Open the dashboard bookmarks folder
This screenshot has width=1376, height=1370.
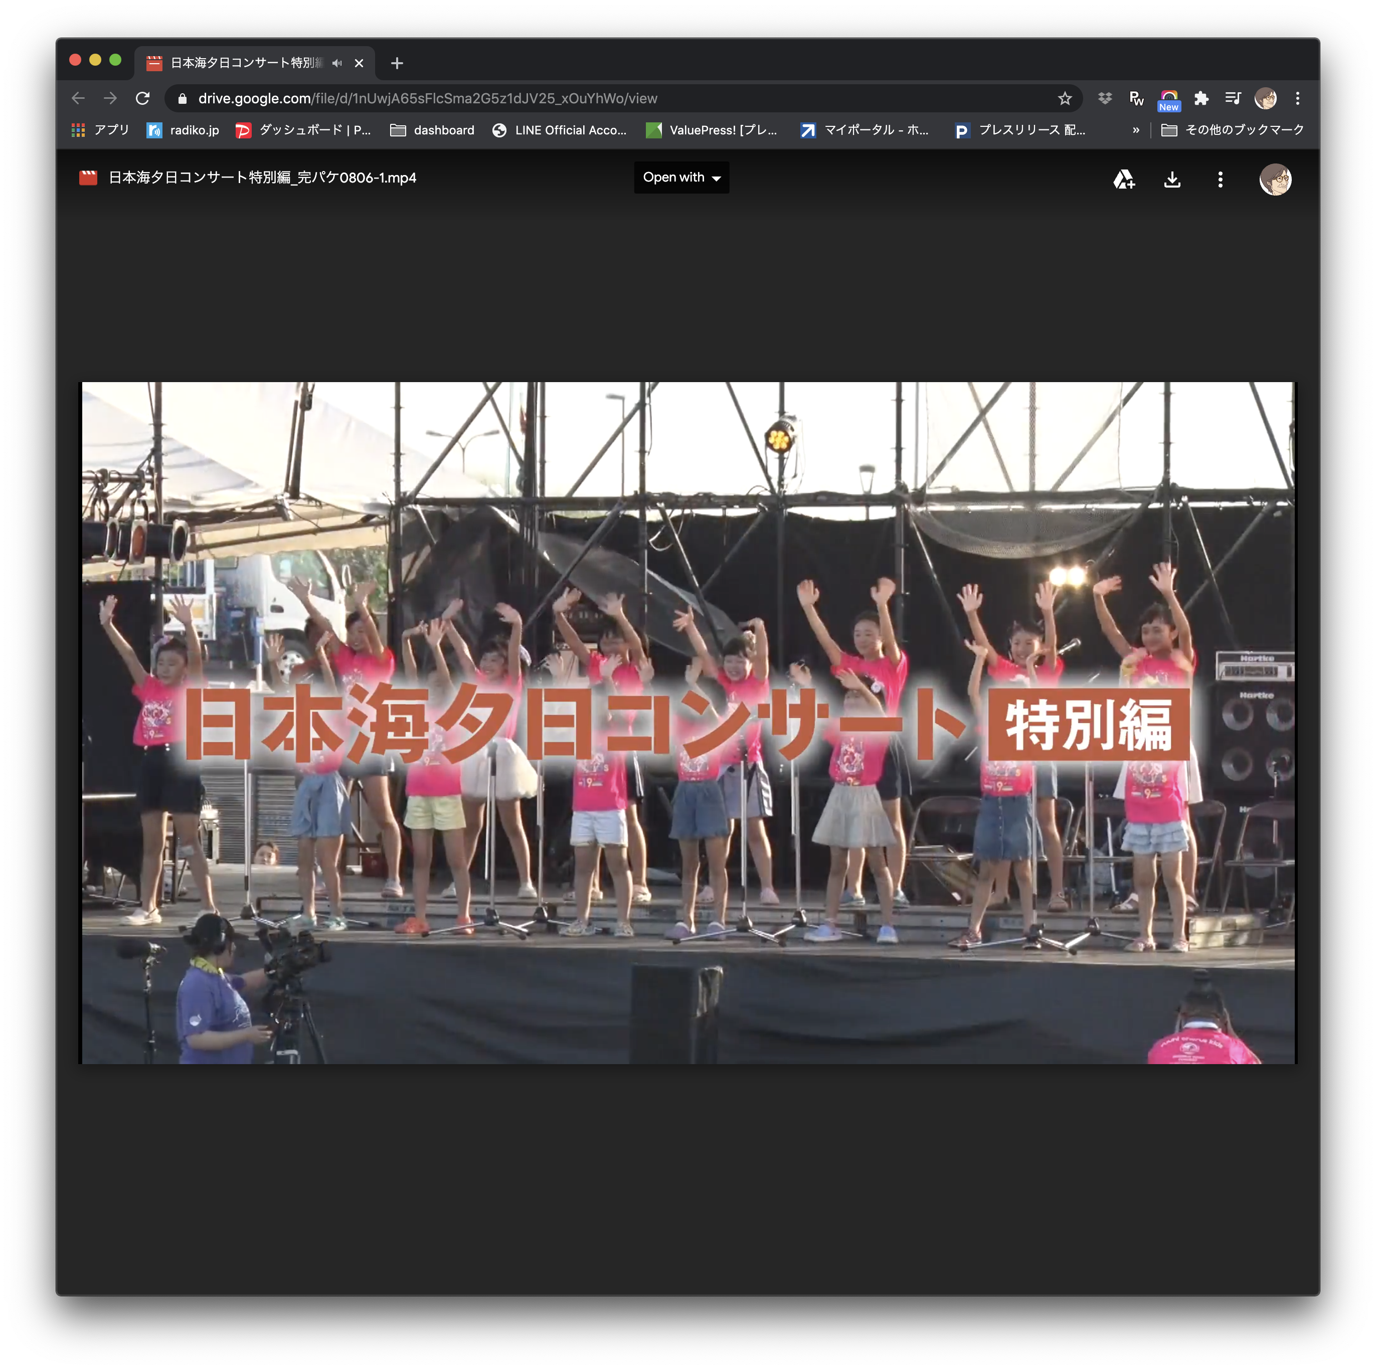point(432,130)
